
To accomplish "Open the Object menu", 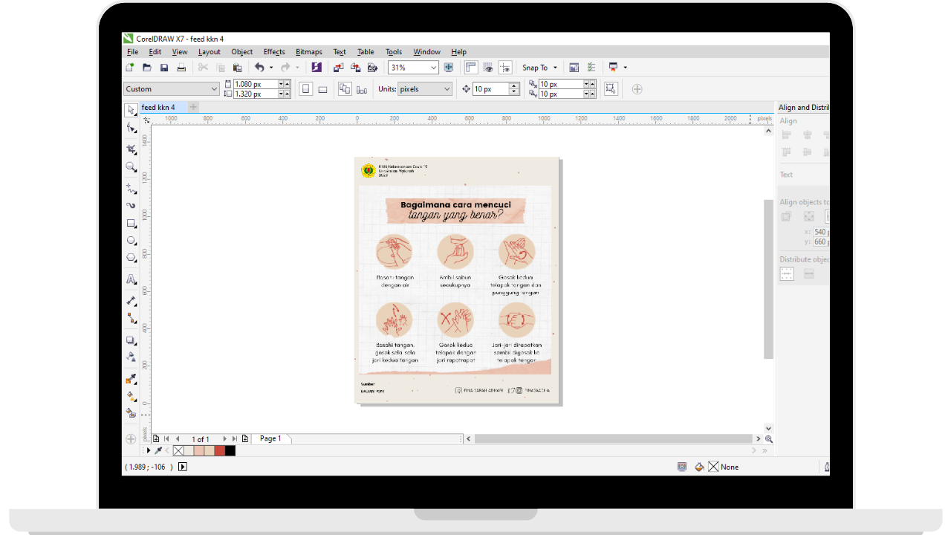I will tap(242, 52).
